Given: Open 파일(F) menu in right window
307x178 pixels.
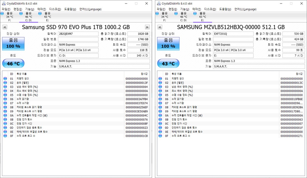Looking at the screenshot, I should [161, 9].
